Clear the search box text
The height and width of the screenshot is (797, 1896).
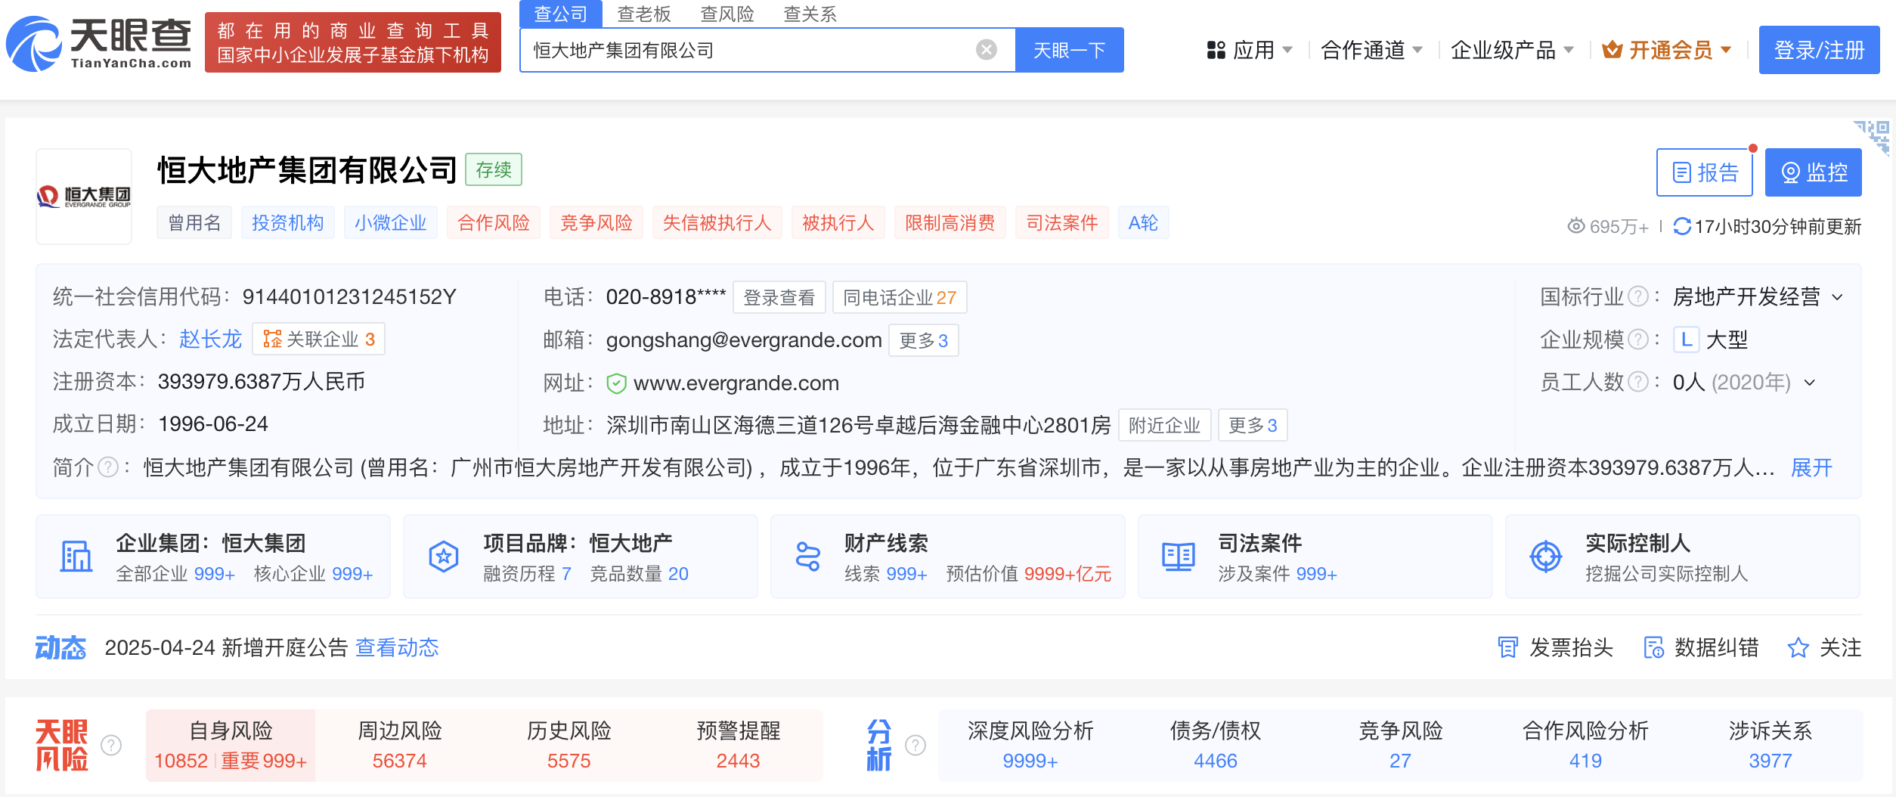coord(986,50)
